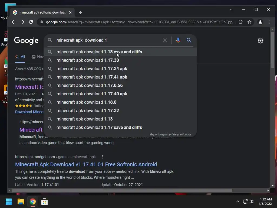The height and width of the screenshot is (208, 277).
Task: Click the apkmodget.com result URL
Action: (x=55, y=157)
